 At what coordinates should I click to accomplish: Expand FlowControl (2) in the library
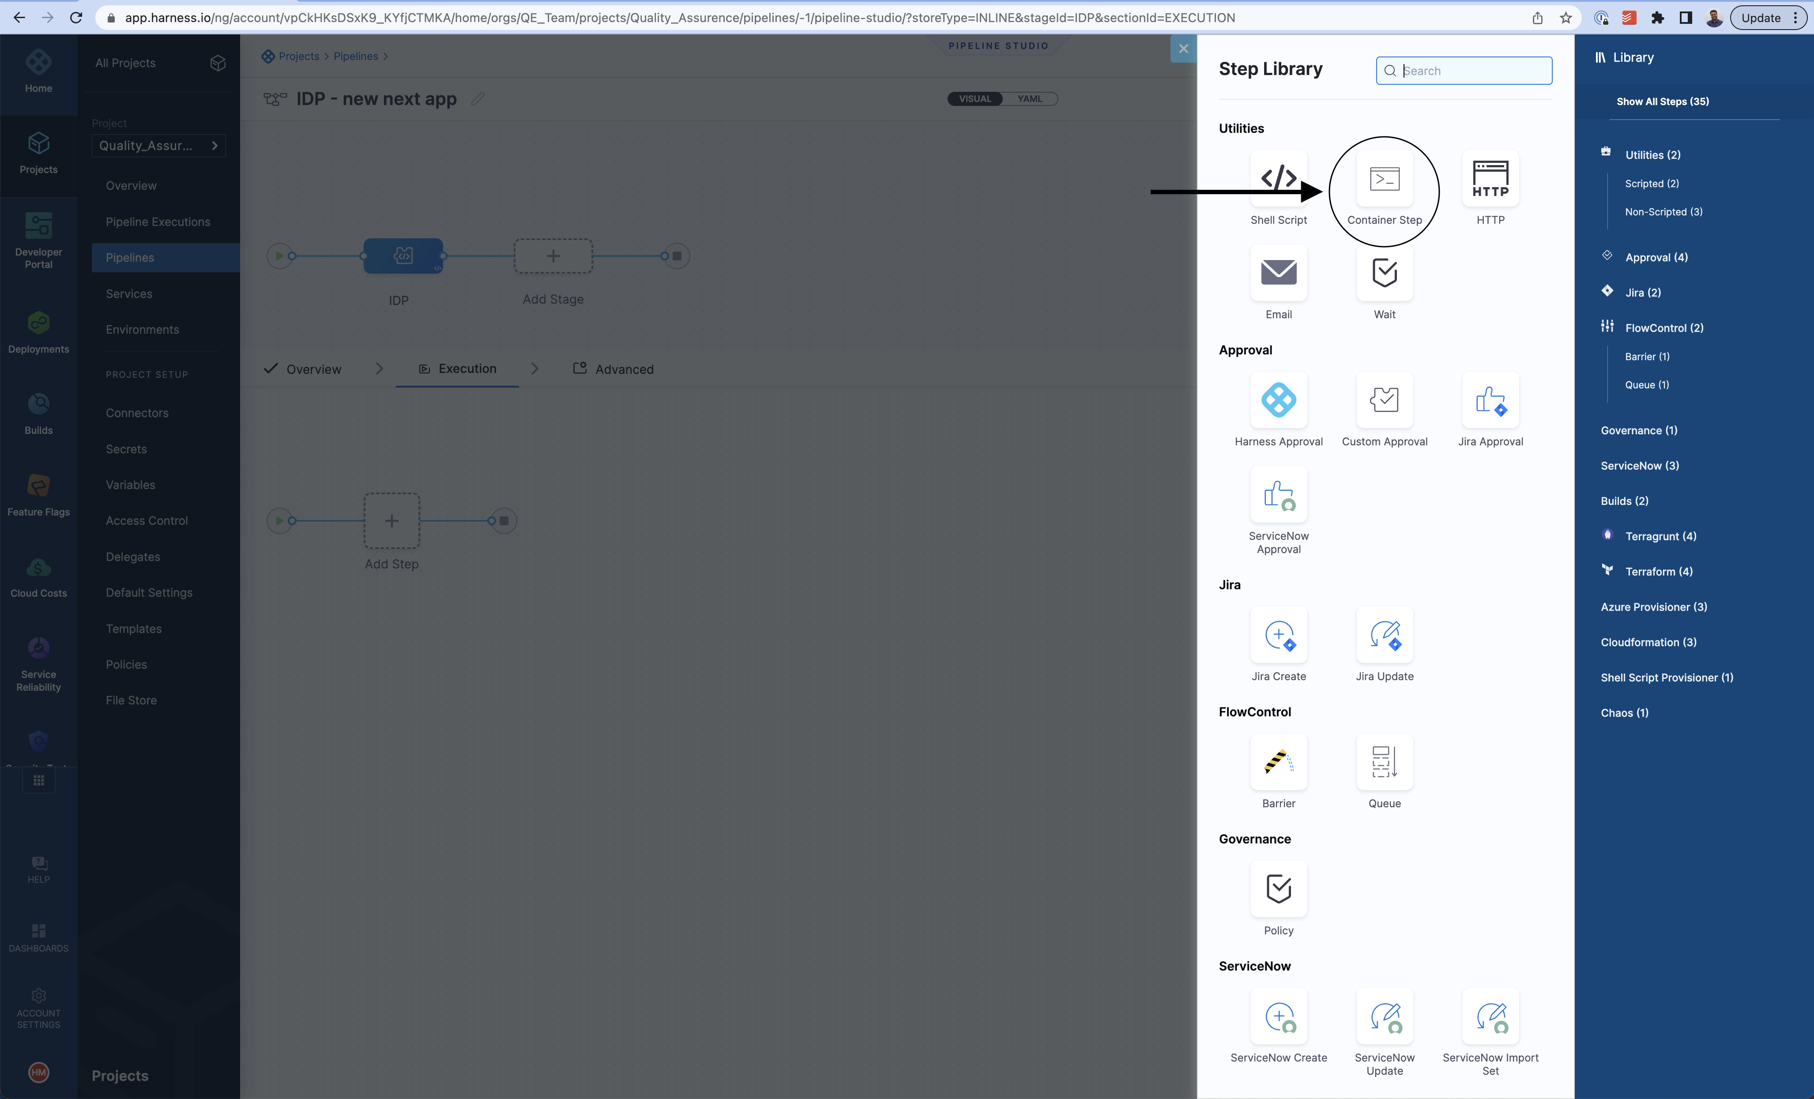[x=1664, y=327]
